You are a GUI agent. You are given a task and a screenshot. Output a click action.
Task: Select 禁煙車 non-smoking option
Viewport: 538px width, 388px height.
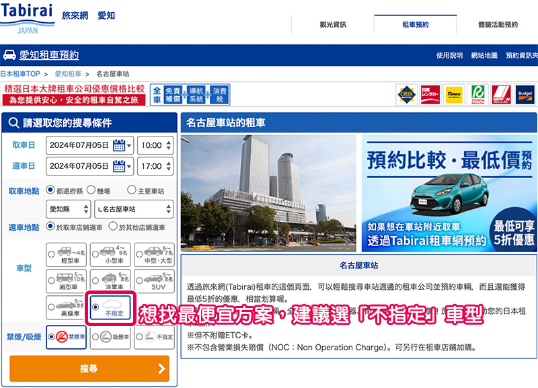(66, 337)
